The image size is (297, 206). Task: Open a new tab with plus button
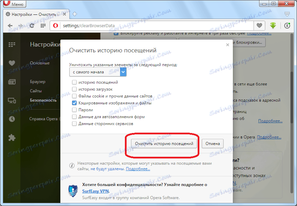coord(75,14)
